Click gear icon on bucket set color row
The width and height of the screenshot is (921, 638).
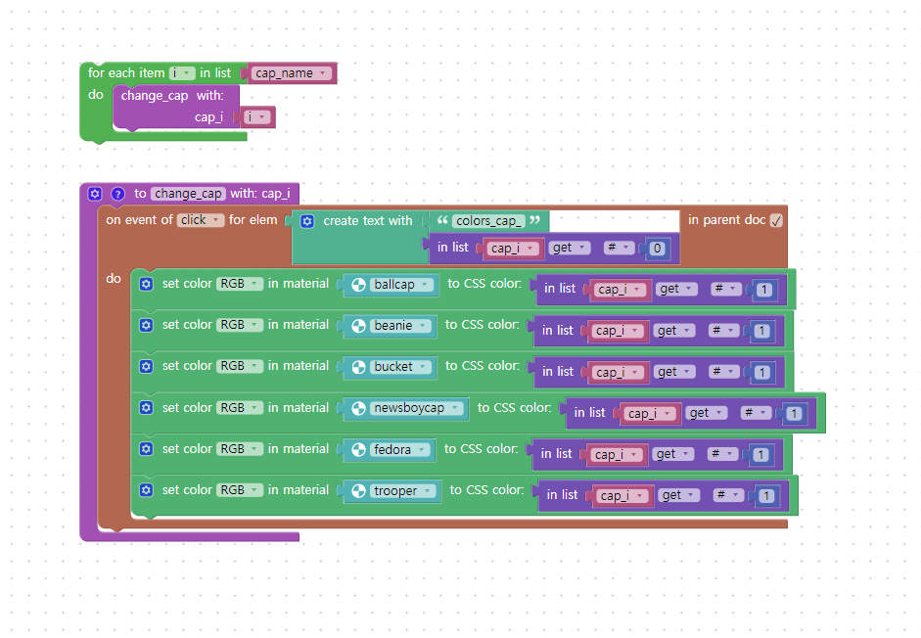[146, 367]
